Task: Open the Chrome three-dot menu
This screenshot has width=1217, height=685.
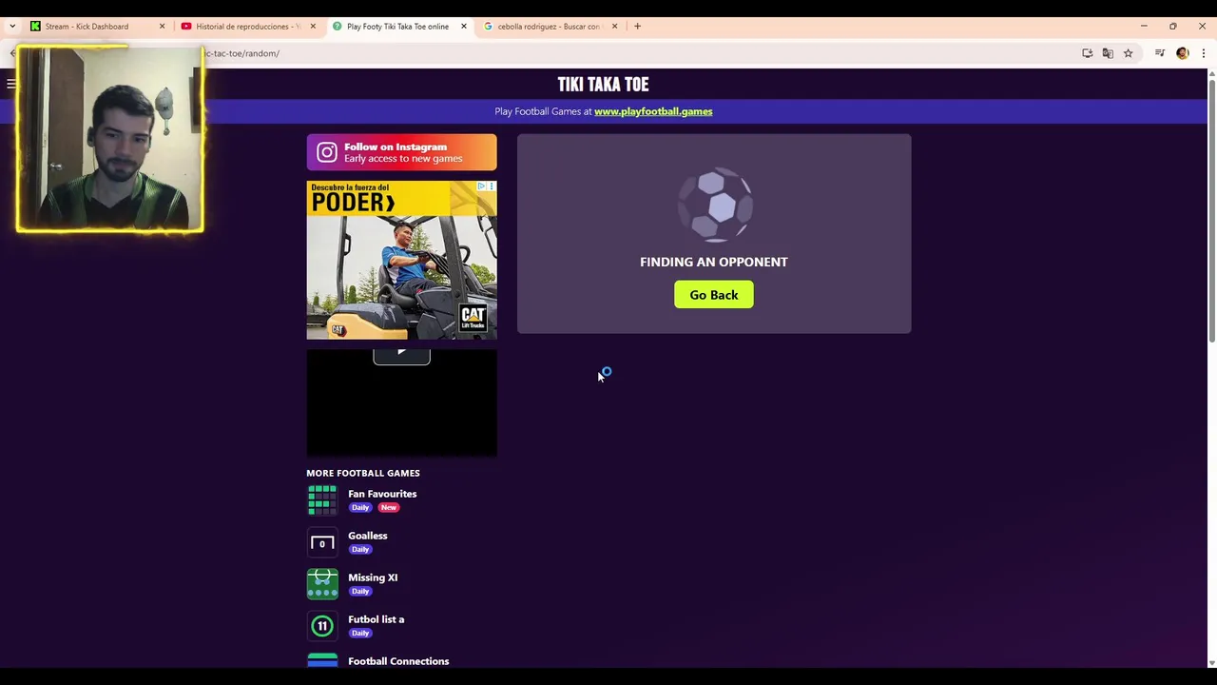Action: [x=1204, y=53]
